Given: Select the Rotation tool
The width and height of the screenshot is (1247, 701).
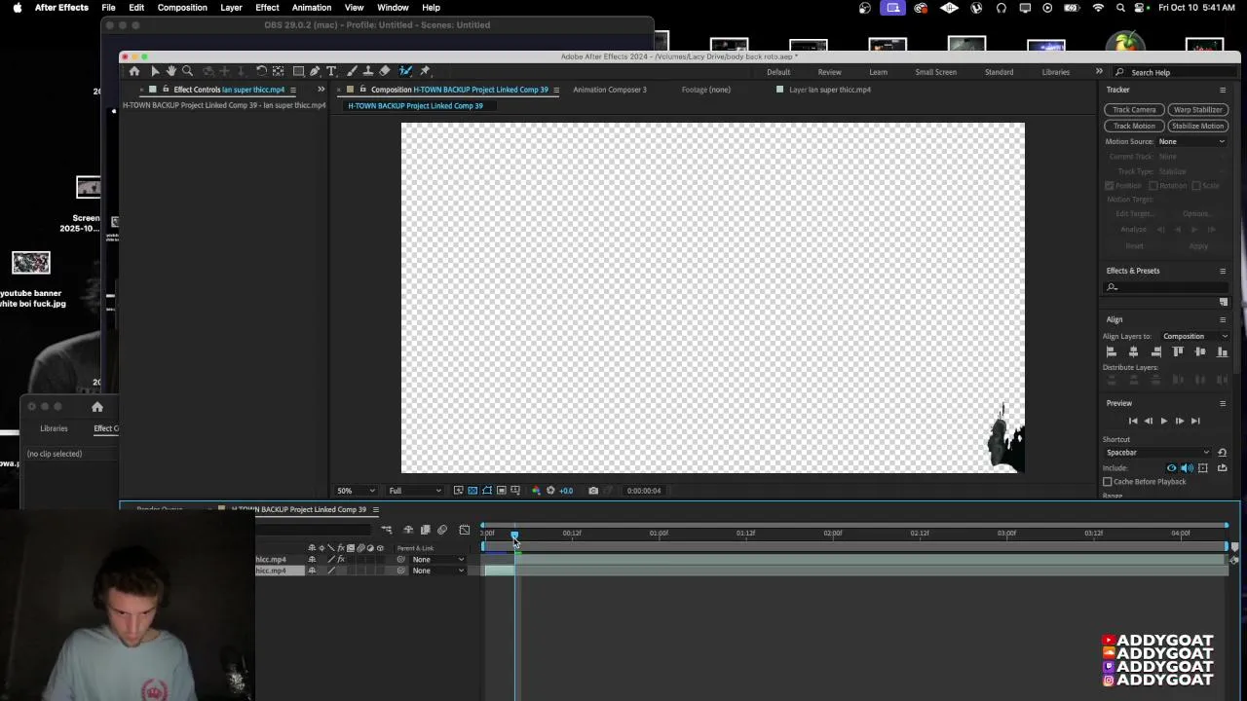Looking at the screenshot, I should pos(262,71).
